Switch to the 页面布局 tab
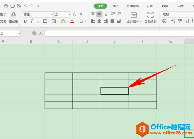This screenshot has width=194, height=139. coord(133,6)
